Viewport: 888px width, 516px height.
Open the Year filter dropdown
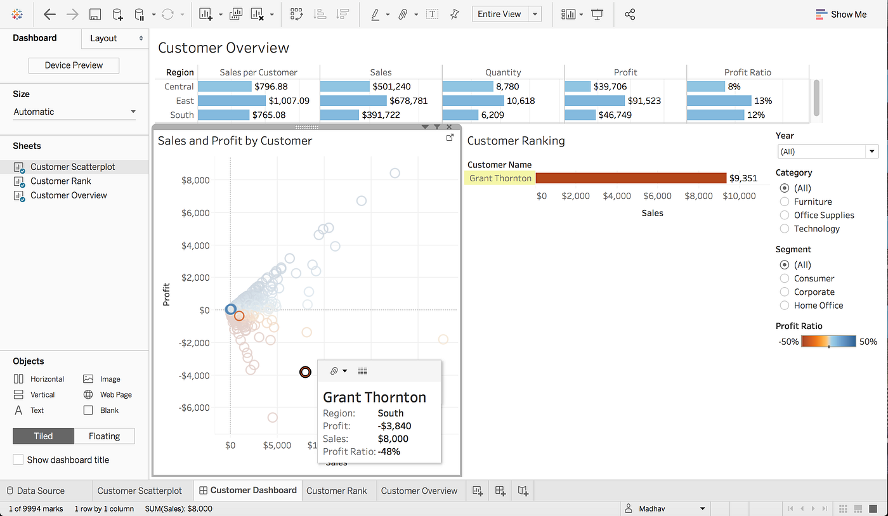click(x=872, y=151)
